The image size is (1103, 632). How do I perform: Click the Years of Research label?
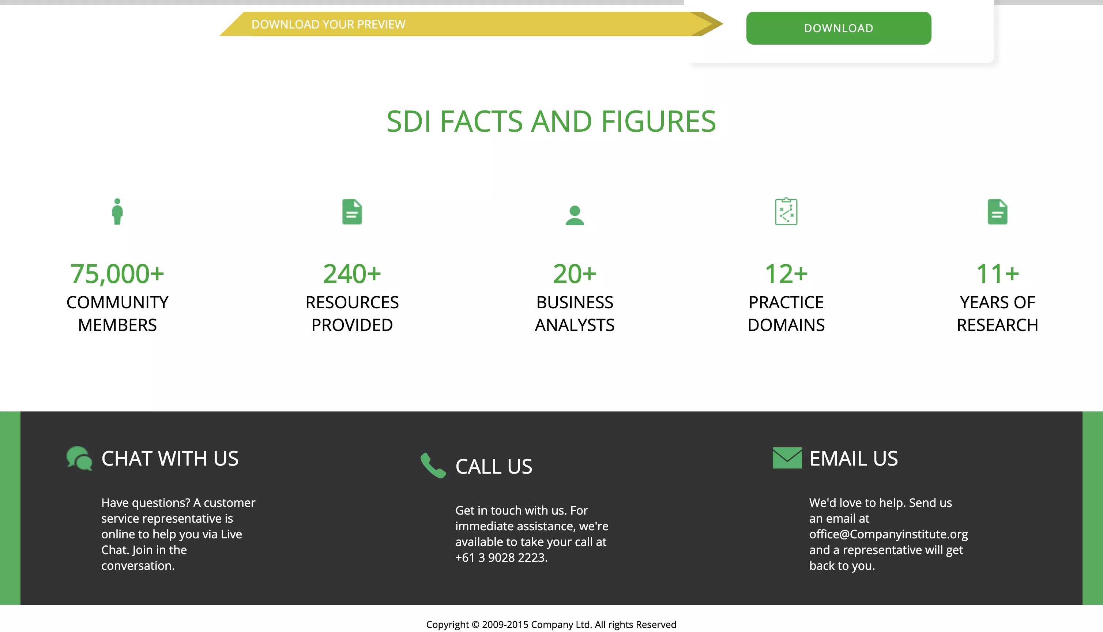(997, 314)
